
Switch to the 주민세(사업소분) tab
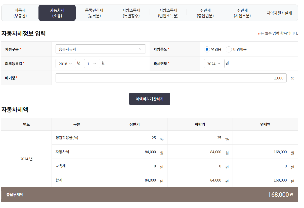coord(242,13)
